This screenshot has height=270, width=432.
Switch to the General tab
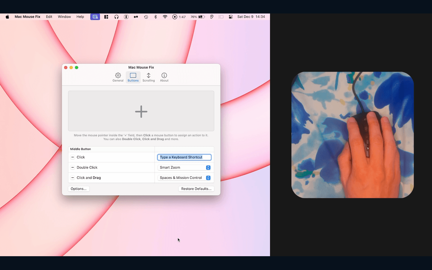click(118, 77)
